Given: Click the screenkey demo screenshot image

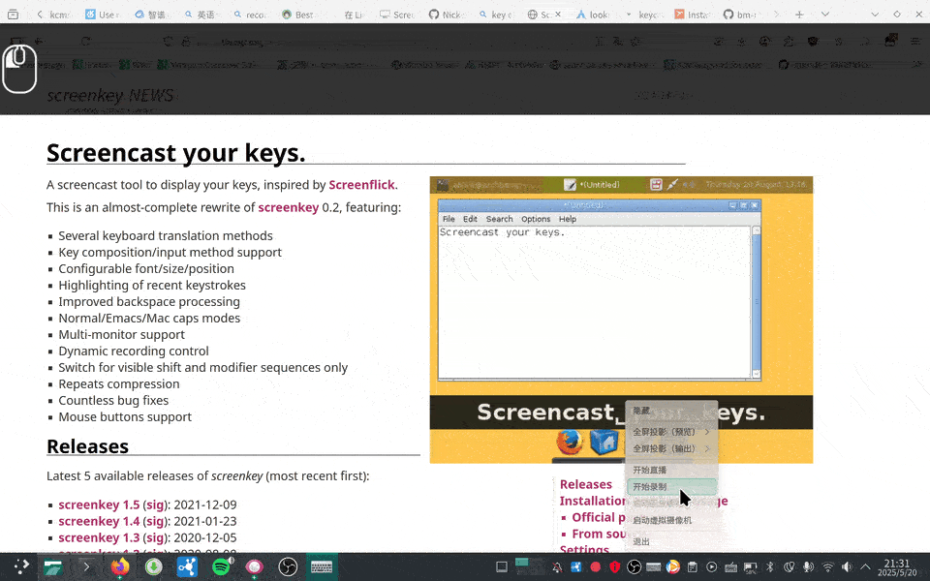Looking at the screenshot, I should 621,320.
